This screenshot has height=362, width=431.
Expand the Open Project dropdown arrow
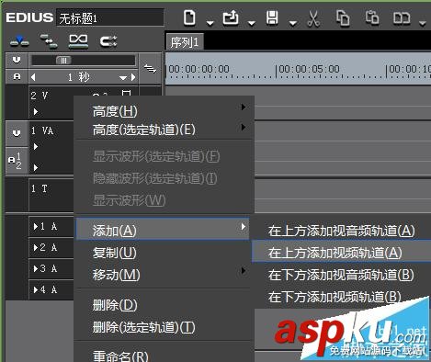(252, 23)
